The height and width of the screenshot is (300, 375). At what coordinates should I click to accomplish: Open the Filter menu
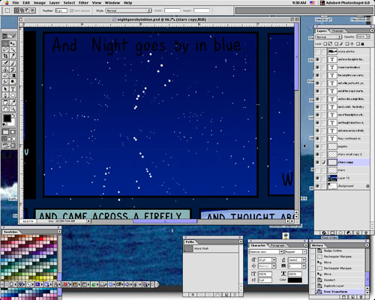coord(83,3)
